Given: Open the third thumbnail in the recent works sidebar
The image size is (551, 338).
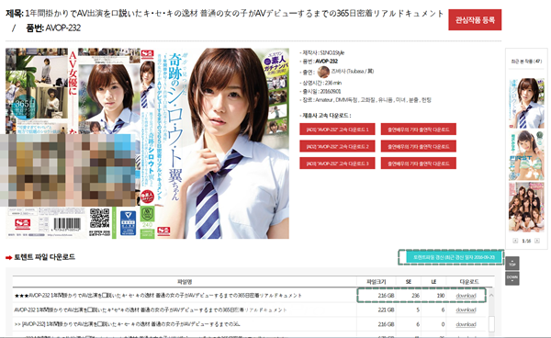Looking at the screenshot, I should click(526, 208).
